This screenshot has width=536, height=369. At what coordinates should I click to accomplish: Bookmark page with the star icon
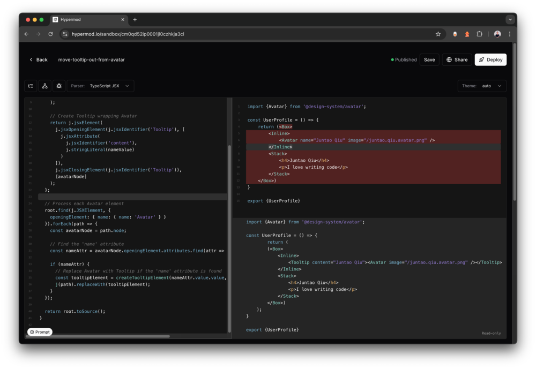coord(438,34)
